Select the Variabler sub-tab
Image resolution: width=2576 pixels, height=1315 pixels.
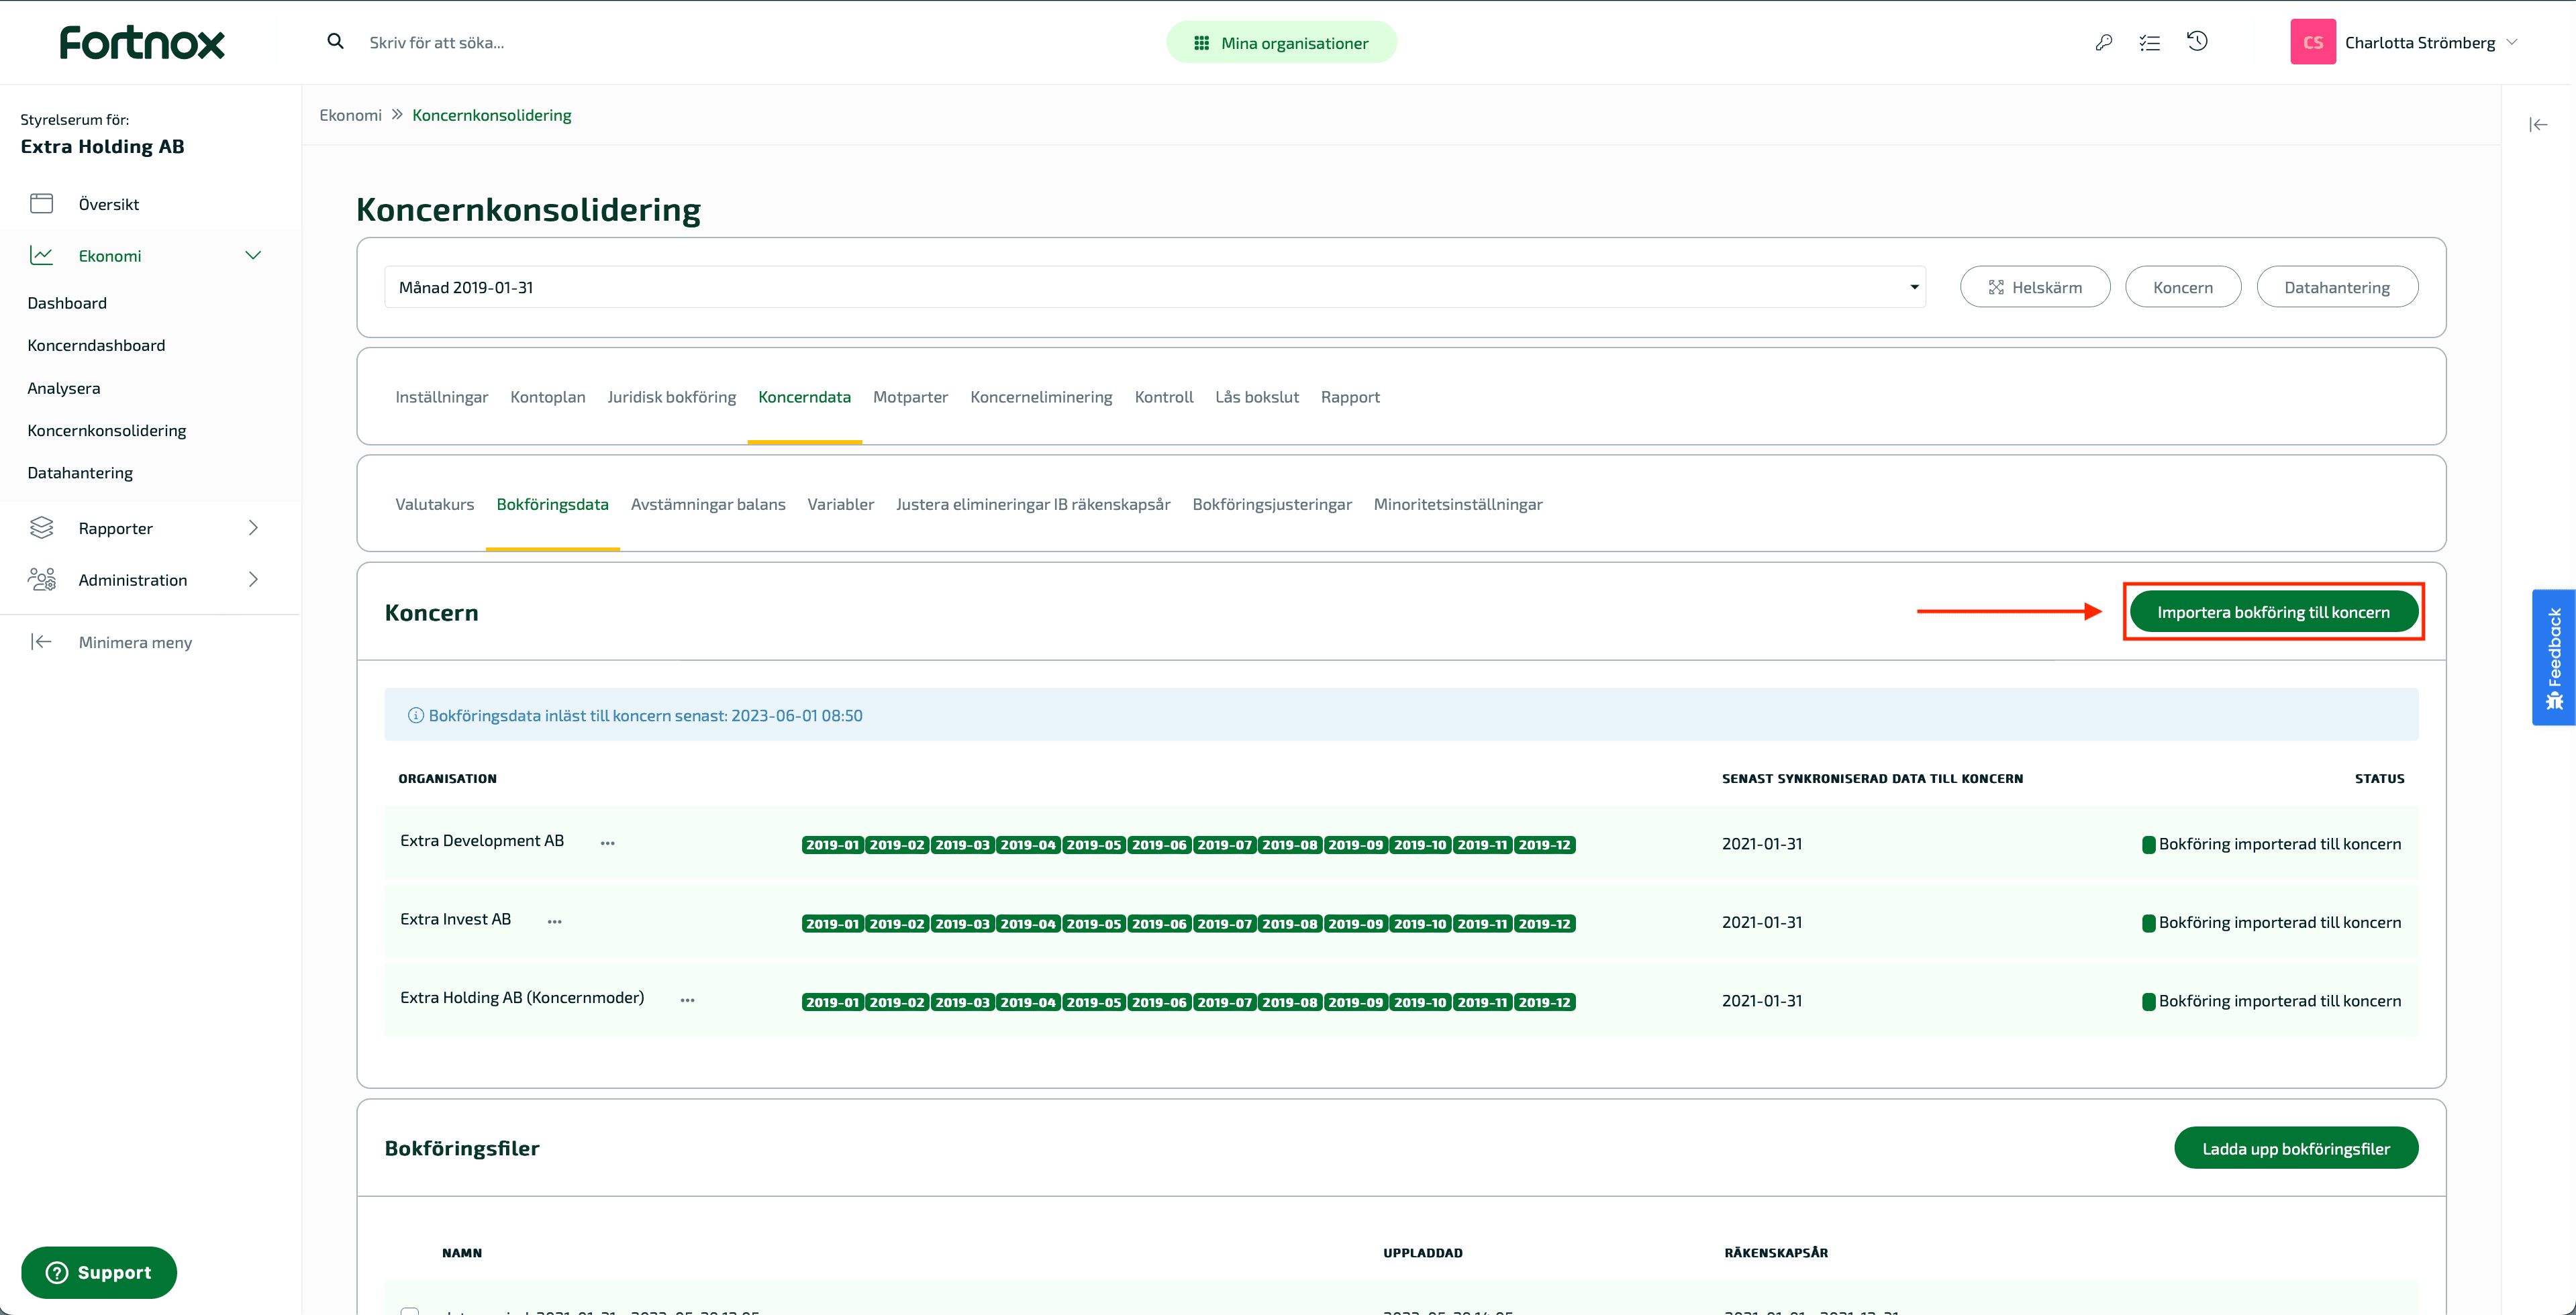click(x=841, y=504)
